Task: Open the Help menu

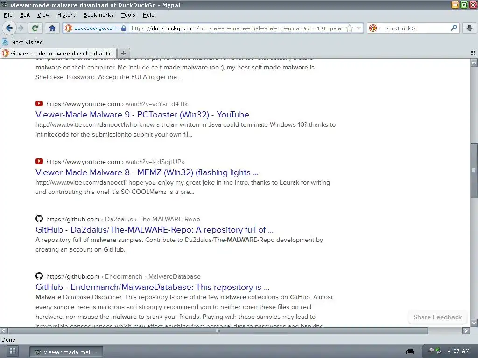Action: click(x=148, y=15)
